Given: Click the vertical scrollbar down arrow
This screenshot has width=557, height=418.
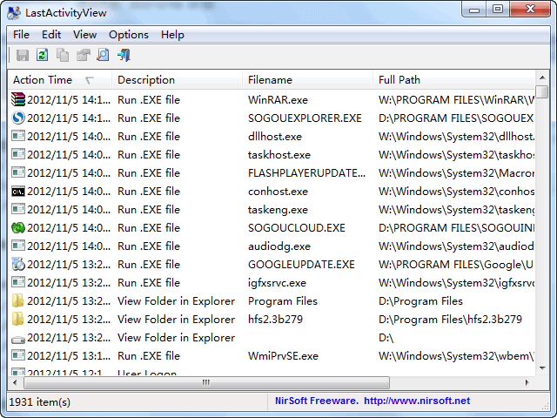Looking at the screenshot, I should 542,368.
